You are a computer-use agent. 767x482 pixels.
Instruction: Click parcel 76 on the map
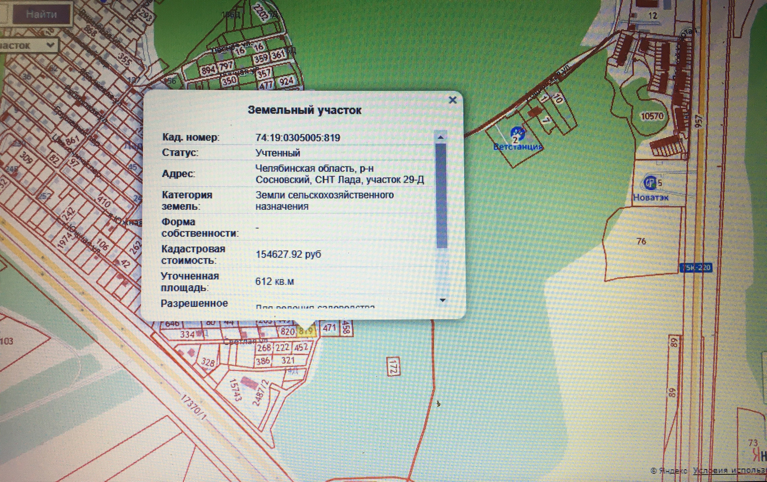click(x=641, y=241)
